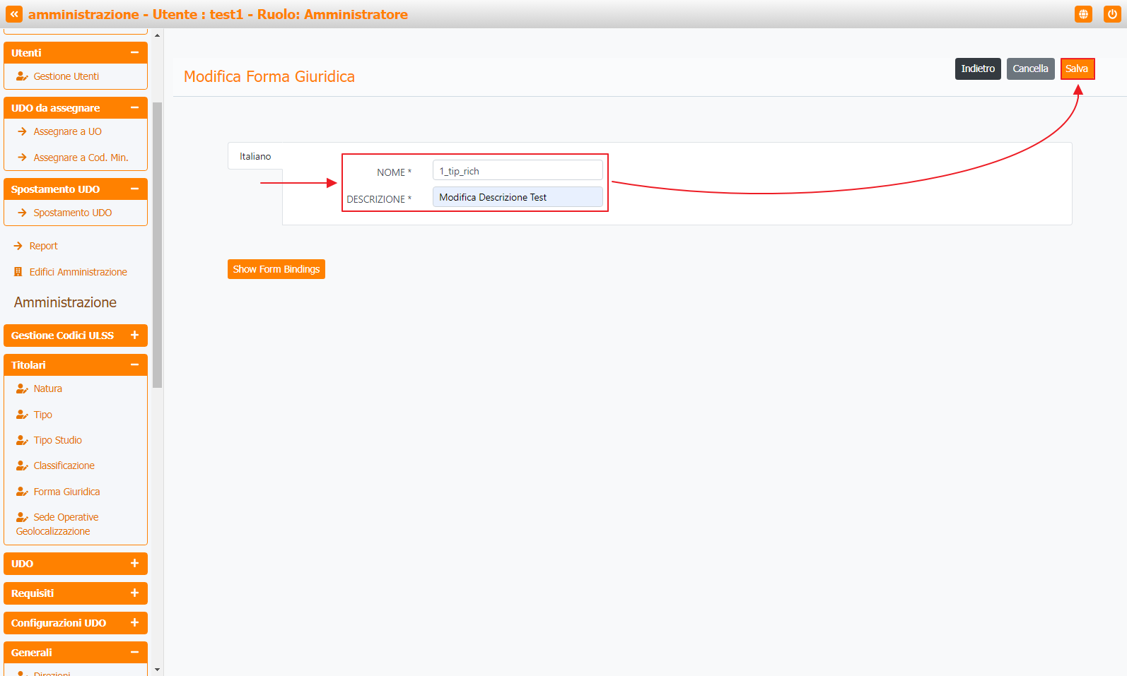Image resolution: width=1127 pixels, height=676 pixels.
Task: Click into the DESCRIZIONE text field
Action: pyautogui.click(x=517, y=197)
